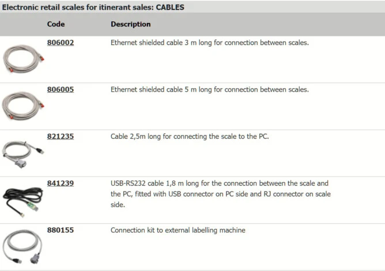This screenshot has height=271, width=385.
Task: Open the 821235 product code link
Action: click(x=61, y=137)
